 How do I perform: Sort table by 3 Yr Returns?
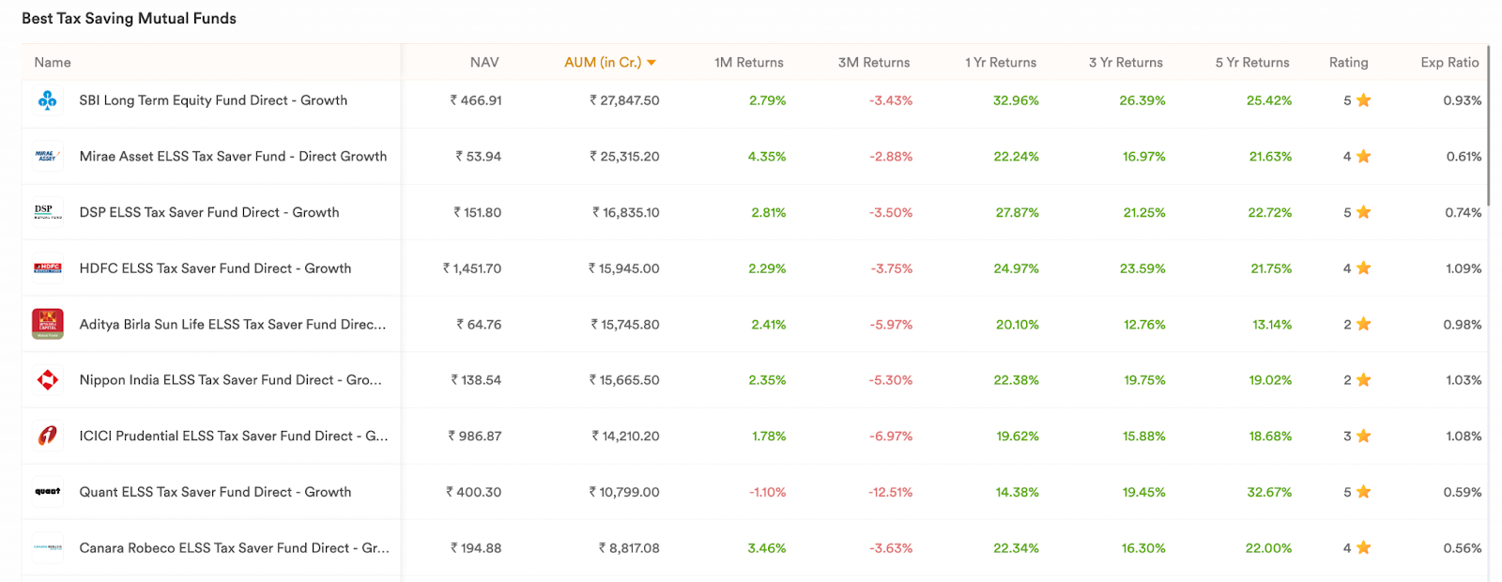pos(1126,62)
